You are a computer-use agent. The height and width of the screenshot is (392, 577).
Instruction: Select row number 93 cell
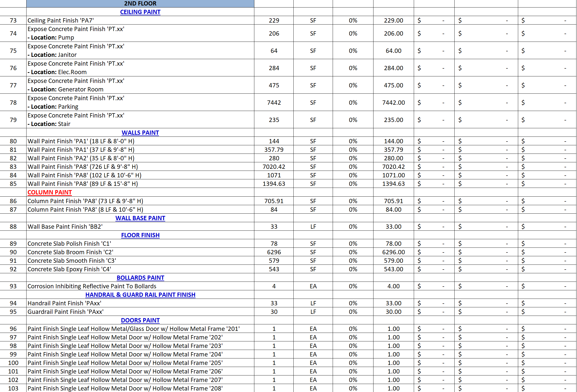[13, 286]
